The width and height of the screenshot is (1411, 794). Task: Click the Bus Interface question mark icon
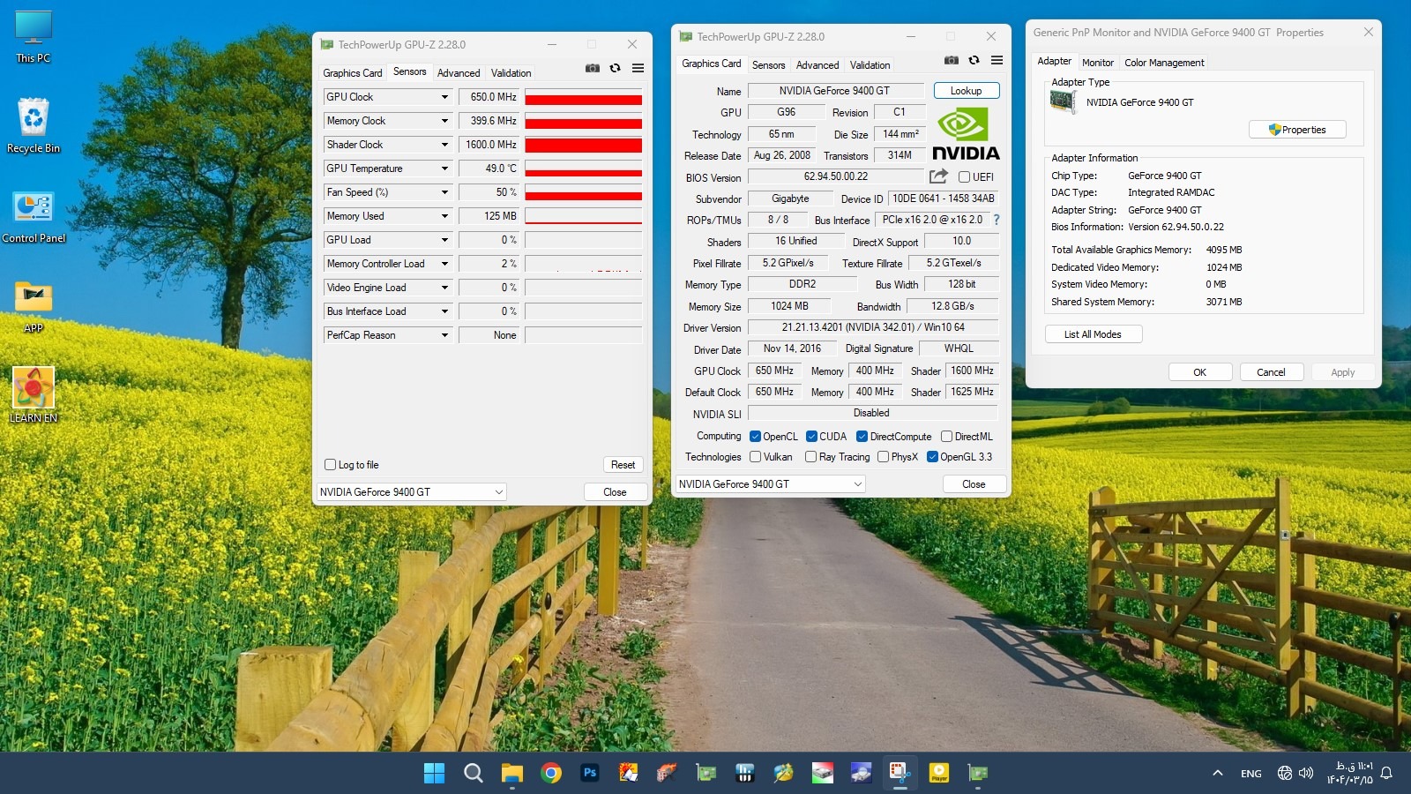997,220
